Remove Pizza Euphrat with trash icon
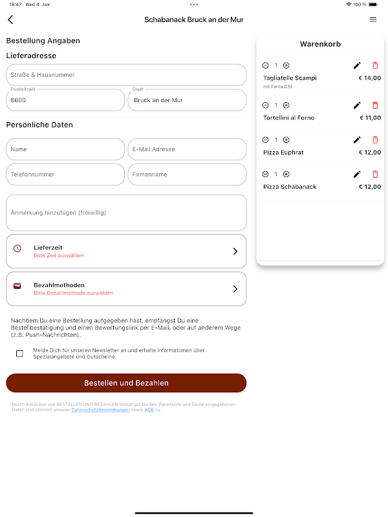 (375, 140)
